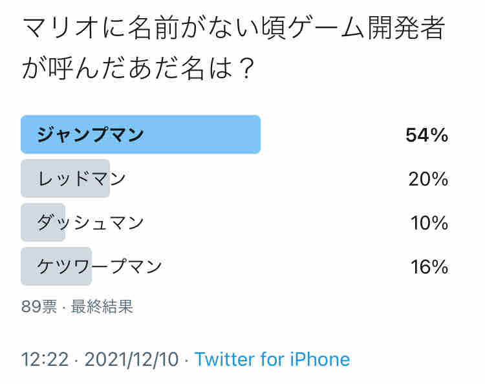
Task: Click the 16% result percentage
Action: click(429, 267)
